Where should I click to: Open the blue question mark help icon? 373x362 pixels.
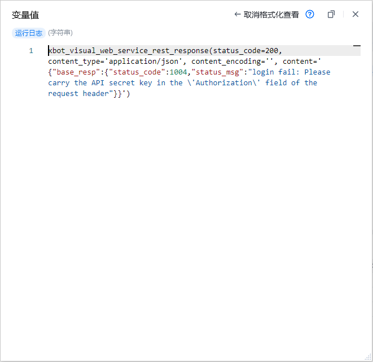pyautogui.click(x=310, y=14)
